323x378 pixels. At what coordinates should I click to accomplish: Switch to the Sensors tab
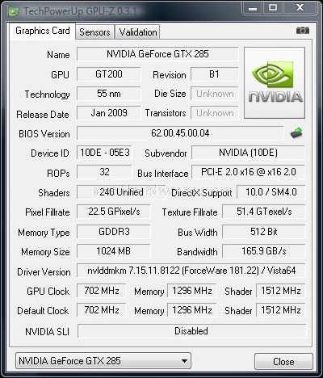[x=94, y=32]
